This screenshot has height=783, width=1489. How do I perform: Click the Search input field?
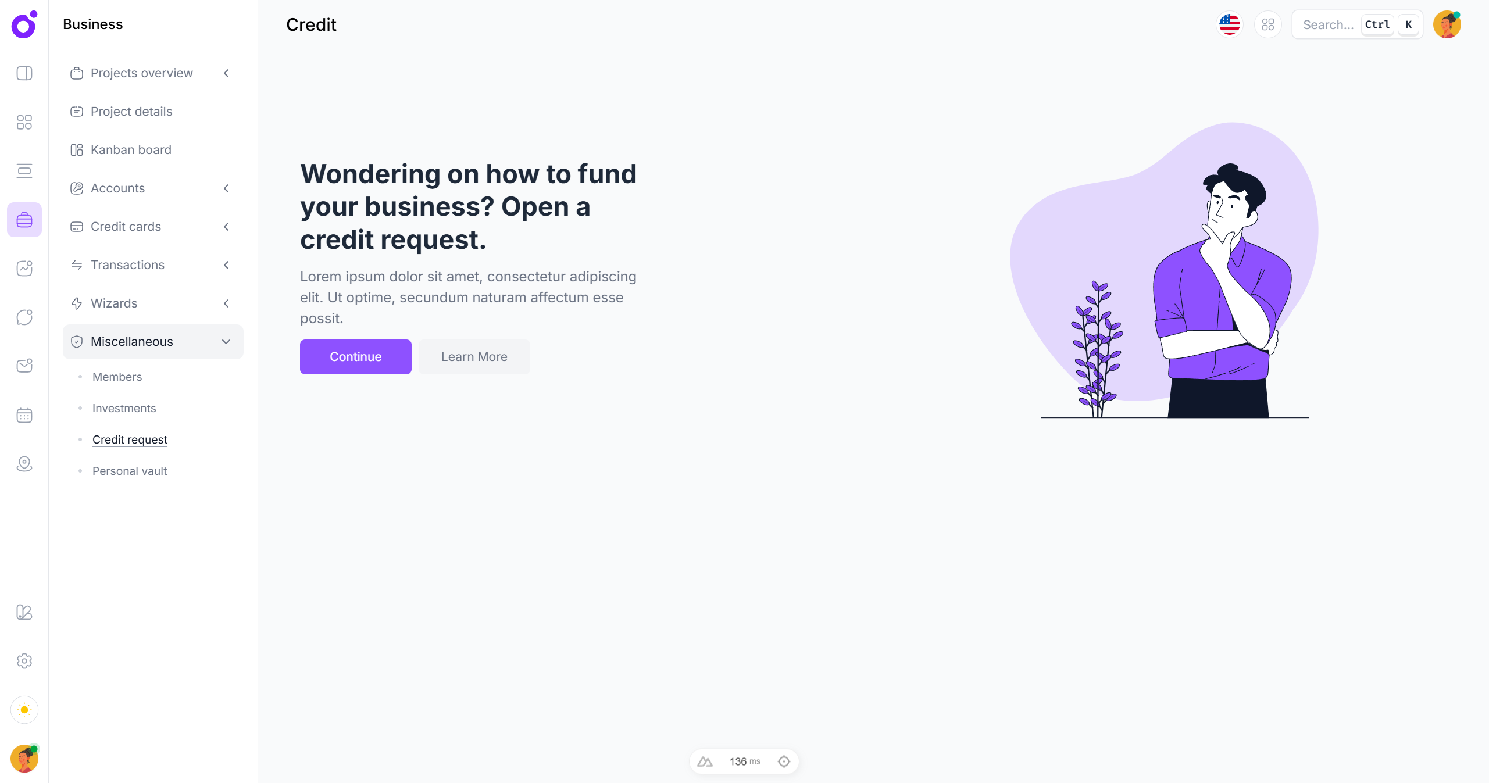pos(1329,24)
